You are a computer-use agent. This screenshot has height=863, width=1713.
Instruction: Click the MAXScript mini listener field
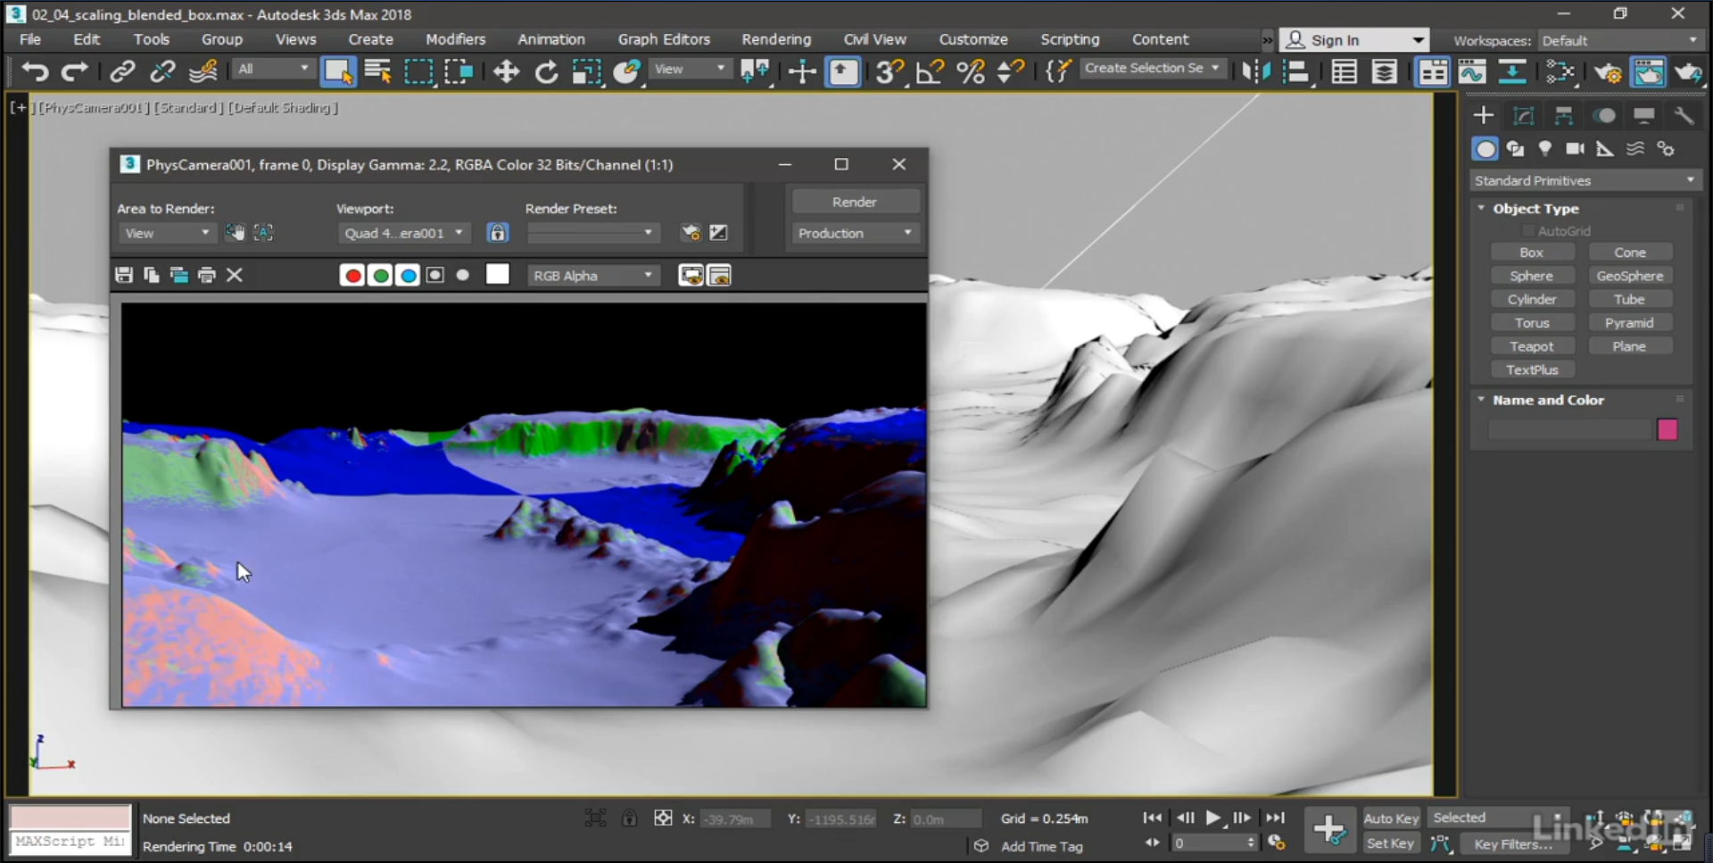click(x=70, y=842)
